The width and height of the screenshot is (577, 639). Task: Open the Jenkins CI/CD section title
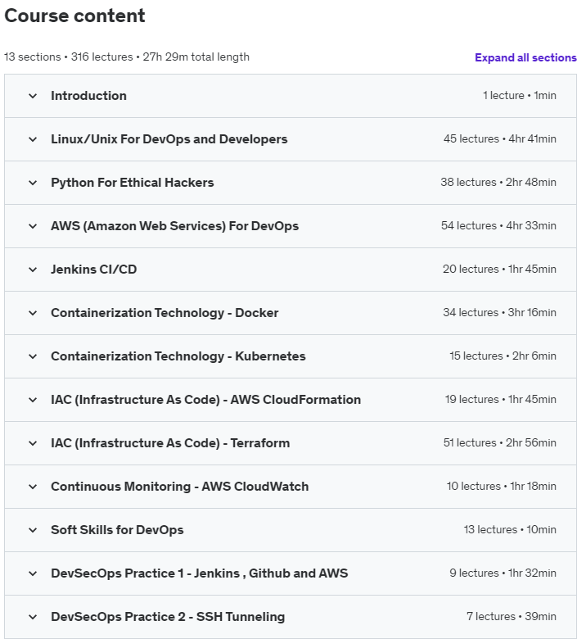pyautogui.click(x=93, y=270)
